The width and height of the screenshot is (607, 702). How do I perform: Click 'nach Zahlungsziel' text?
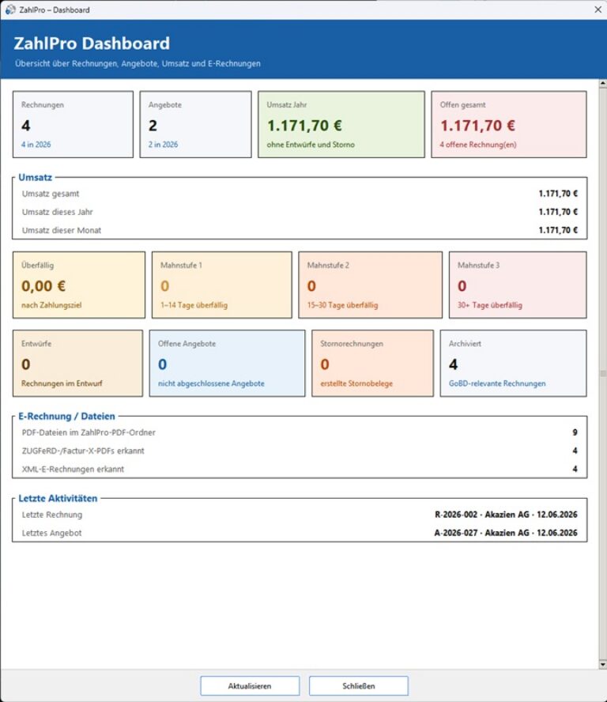51,305
